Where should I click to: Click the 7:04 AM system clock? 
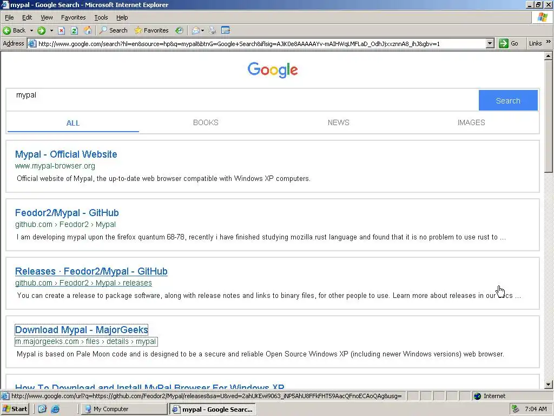pos(536,409)
